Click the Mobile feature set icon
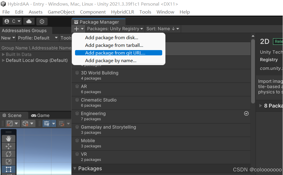 click(x=77, y=141)
